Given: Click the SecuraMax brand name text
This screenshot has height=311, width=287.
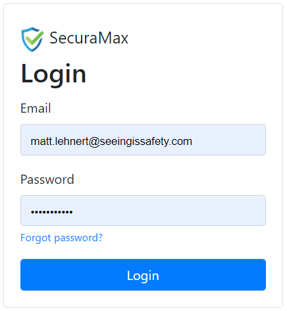Looking at the screenshot, I should (89, 38).
